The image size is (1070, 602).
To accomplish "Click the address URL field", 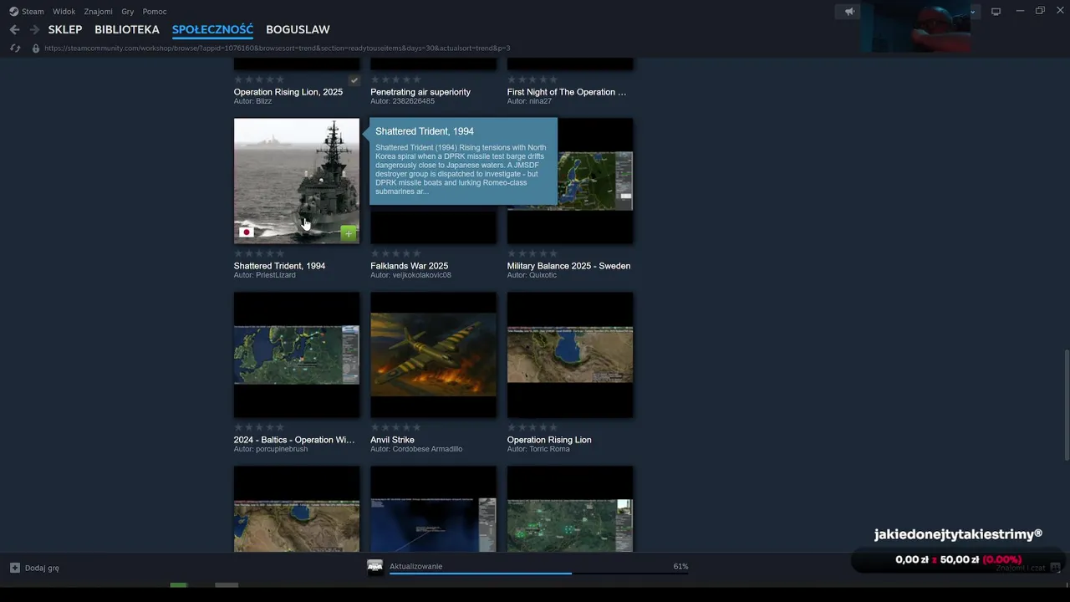I will (278, 48).
